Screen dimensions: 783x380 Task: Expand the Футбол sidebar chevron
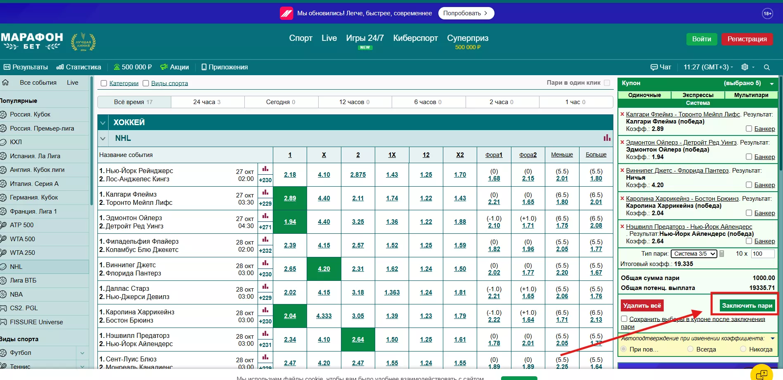click(82, 353)
